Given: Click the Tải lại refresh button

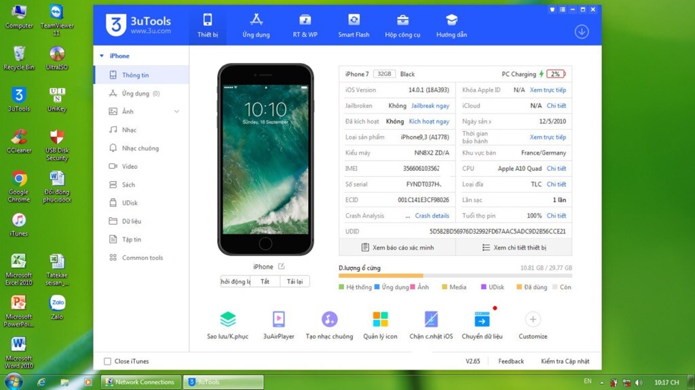Looking at the screenshot, I should (295, 281).
